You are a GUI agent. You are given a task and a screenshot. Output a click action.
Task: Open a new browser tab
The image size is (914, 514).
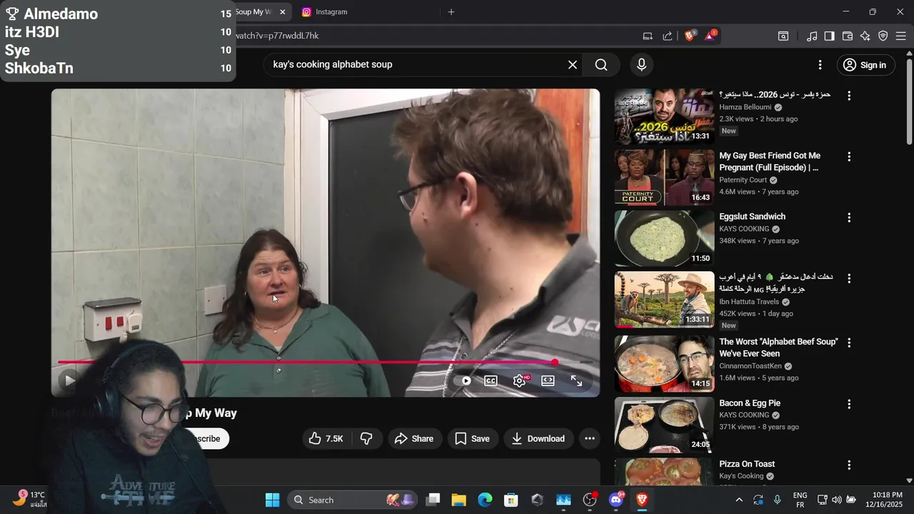(x=451, y=12)
